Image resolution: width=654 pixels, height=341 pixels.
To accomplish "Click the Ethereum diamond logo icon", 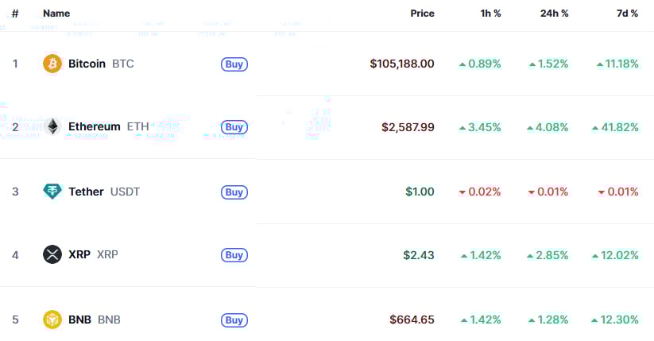I will (x=52, y=126).
